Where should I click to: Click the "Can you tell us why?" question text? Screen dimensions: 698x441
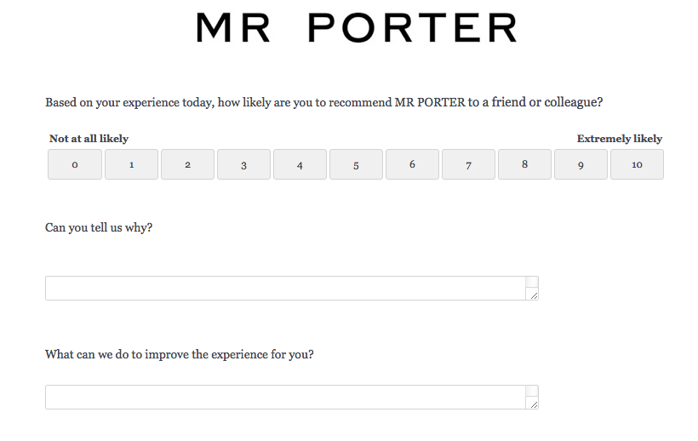[x=99, y=228]
